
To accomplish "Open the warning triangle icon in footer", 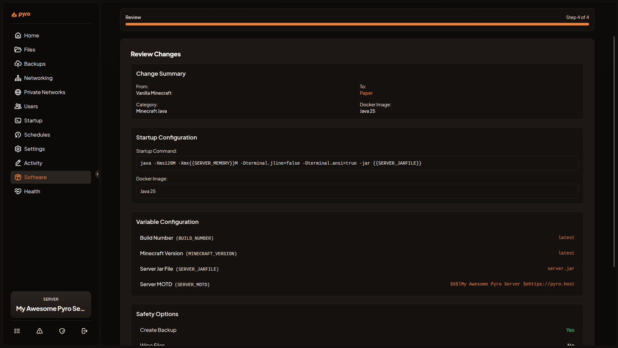I will click(40, 331).
